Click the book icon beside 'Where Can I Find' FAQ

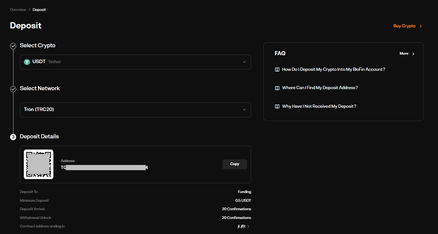(277, 88)
